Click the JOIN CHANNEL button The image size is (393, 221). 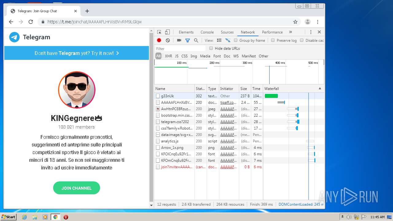pyautogui.click(x=76, y=188)
